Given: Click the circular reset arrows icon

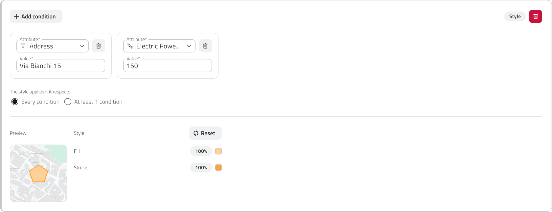Looking at the screenshot, I should [196, 133].
